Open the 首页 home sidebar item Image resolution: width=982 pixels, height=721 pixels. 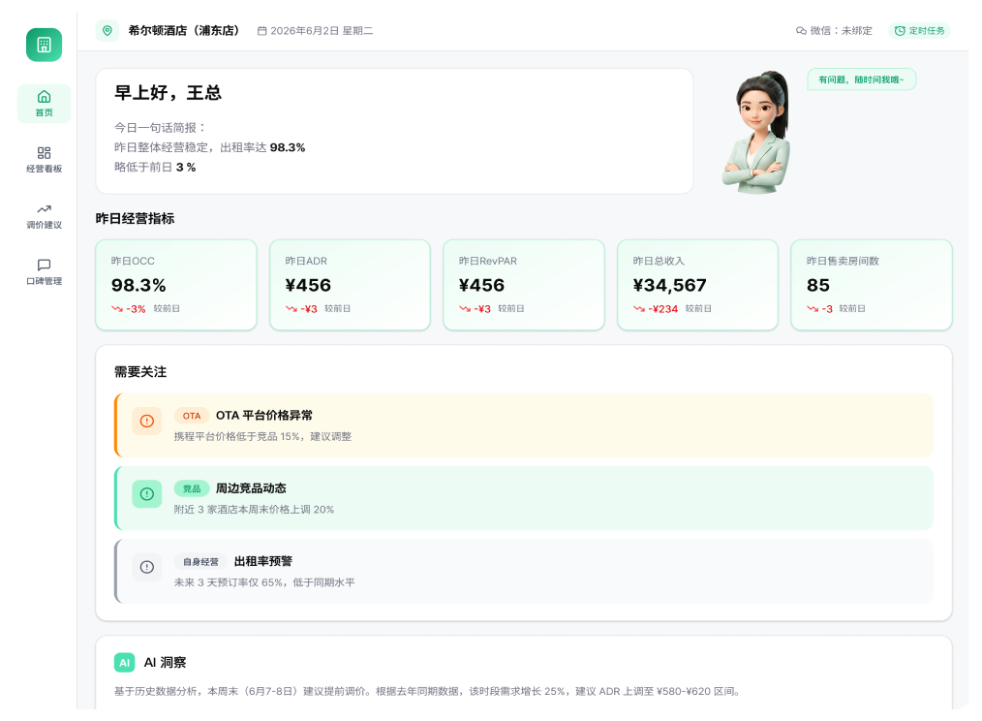tap(44, 104)
